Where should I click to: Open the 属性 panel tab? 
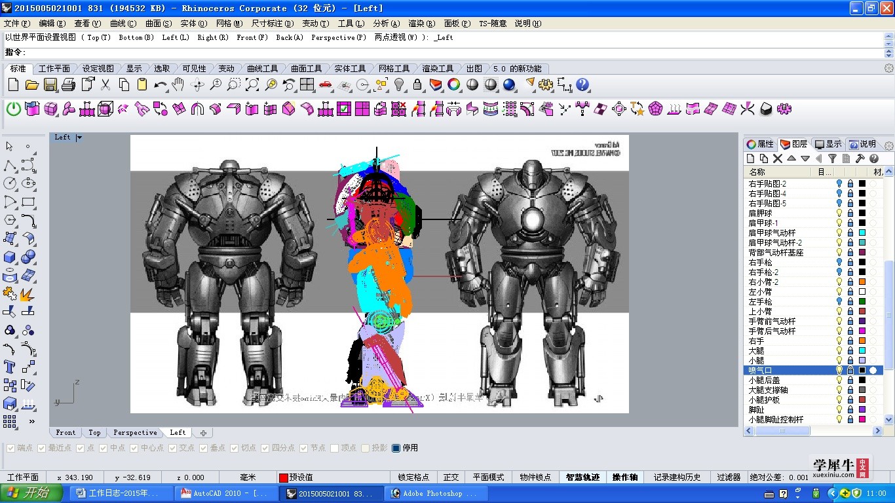tap(760, 144)
